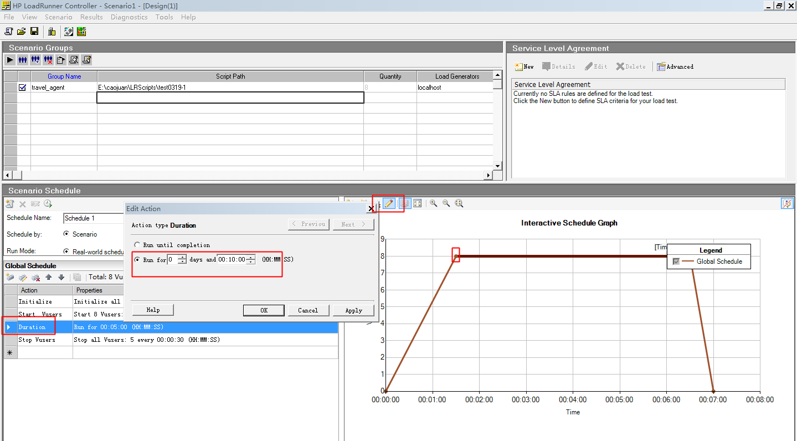Click OK in Edit Action dialog
The image size is (797, 441).
(264, 310)
